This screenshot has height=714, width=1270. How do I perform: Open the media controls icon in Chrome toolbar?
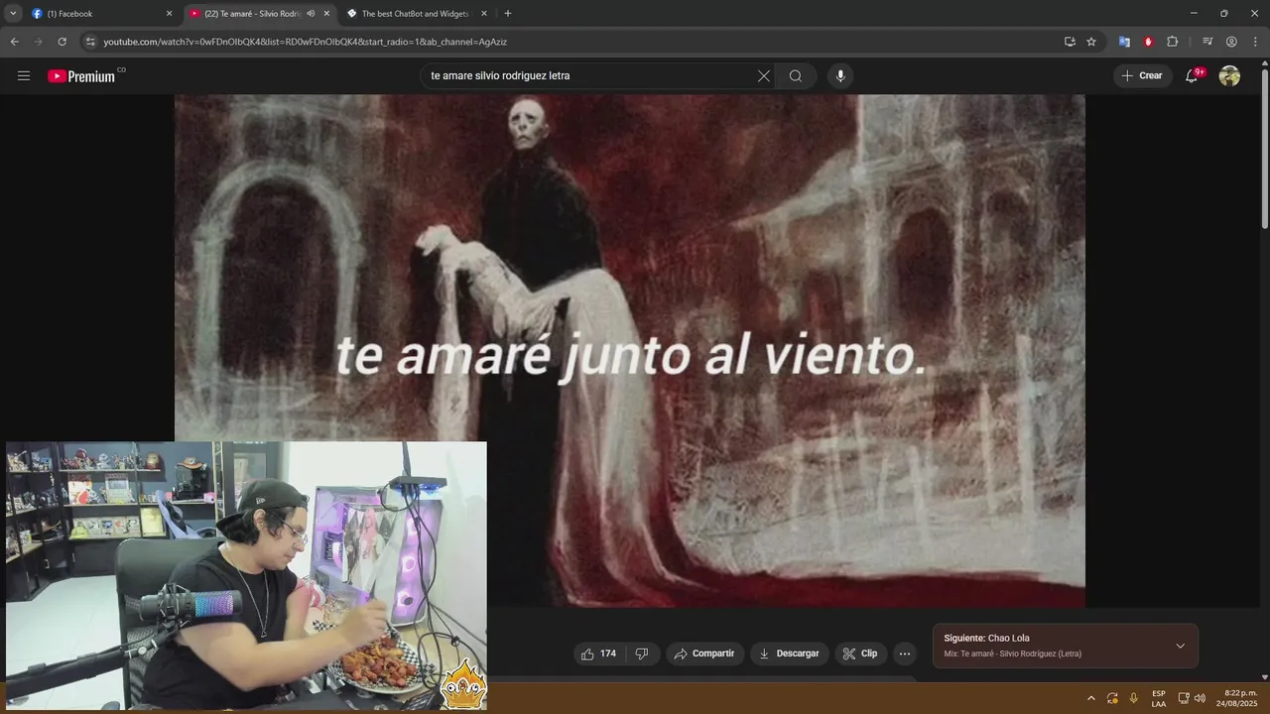(x=1207, y=42)
